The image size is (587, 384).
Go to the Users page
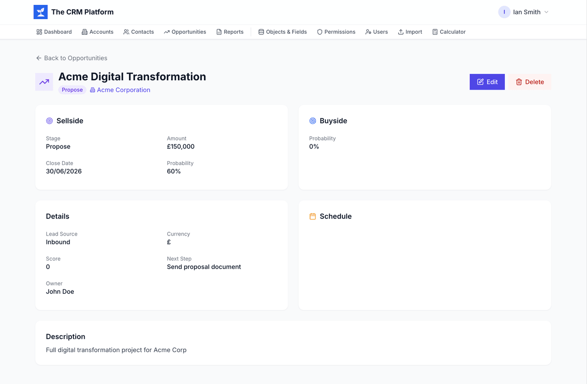click(376, 32)
